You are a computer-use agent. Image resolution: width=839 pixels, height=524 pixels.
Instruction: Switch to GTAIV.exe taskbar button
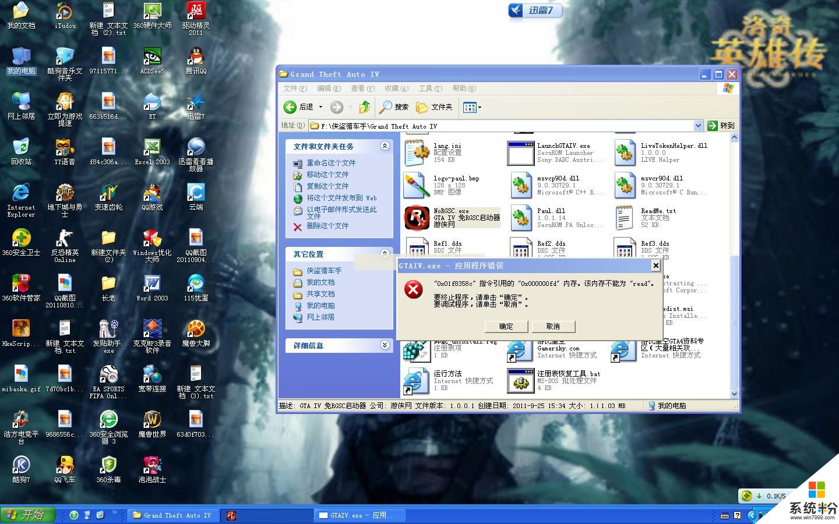[360, 515]
